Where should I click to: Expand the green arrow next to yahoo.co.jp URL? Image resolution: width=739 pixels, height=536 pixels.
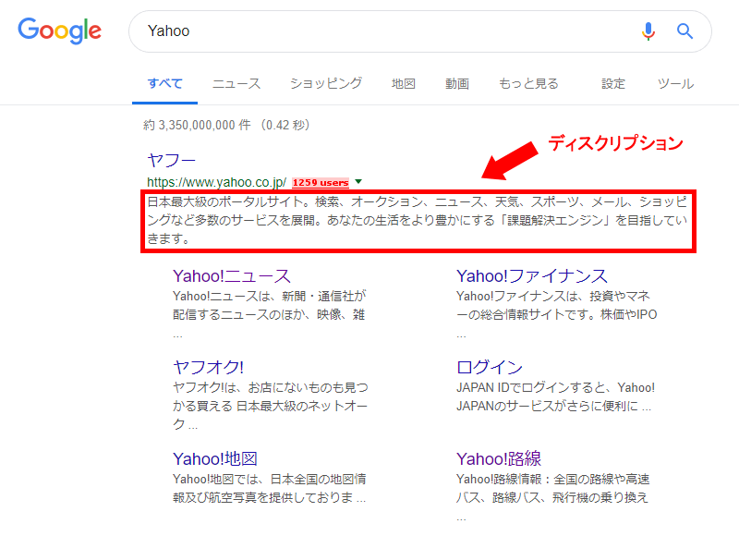click(x=358, y=182)
